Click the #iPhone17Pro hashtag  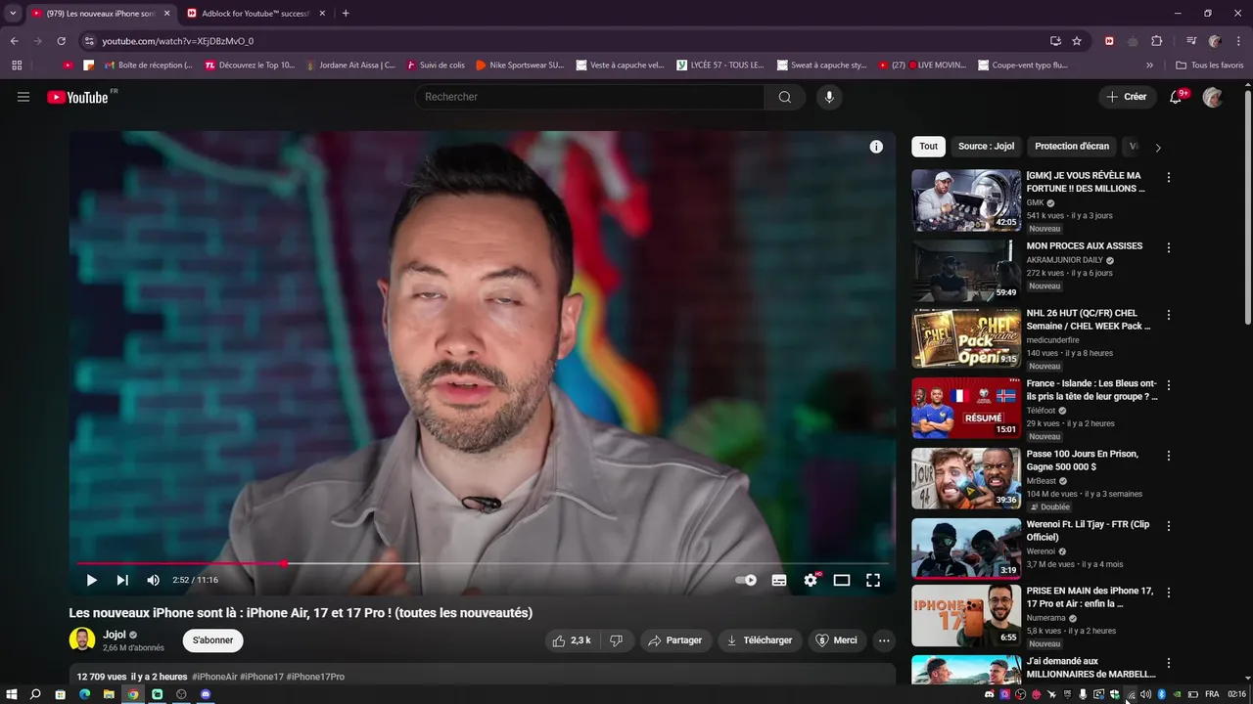tap(315, 677)
